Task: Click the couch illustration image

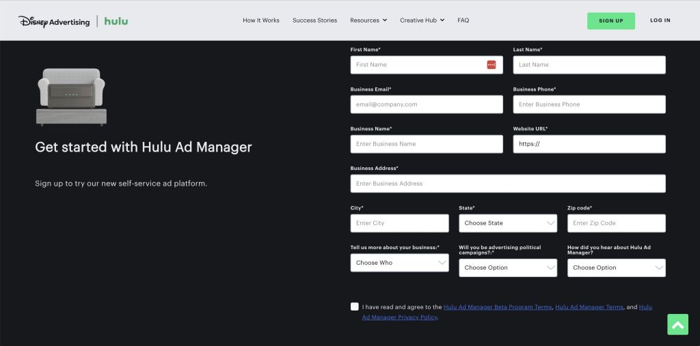Action: click(x=71, y=97)
